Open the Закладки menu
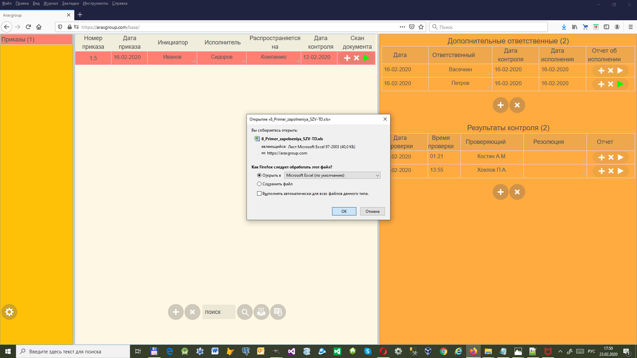637x358 pixels. [70, 3]
